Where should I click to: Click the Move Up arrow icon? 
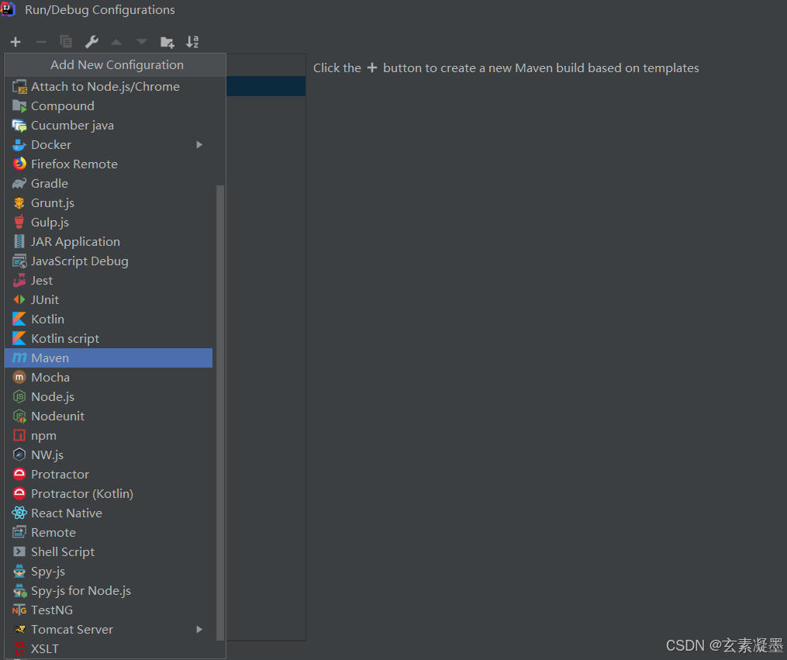[x=116, y=42]
